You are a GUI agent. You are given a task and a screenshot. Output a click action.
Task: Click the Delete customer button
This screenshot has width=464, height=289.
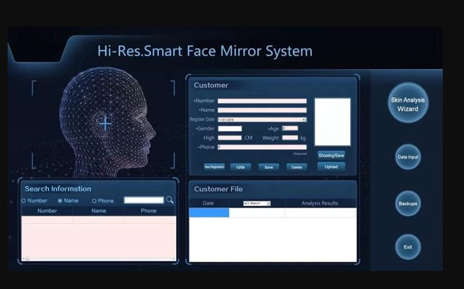coord(296,167)
